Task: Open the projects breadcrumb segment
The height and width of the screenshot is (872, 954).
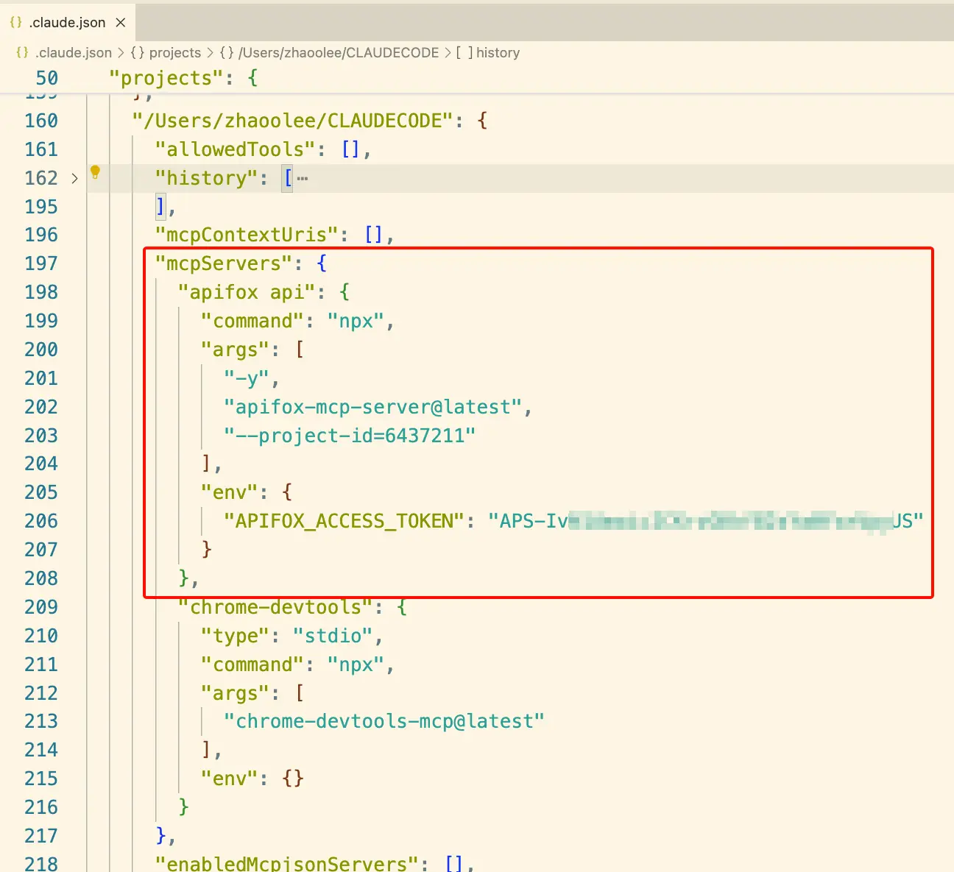Action: pos(174,53)
